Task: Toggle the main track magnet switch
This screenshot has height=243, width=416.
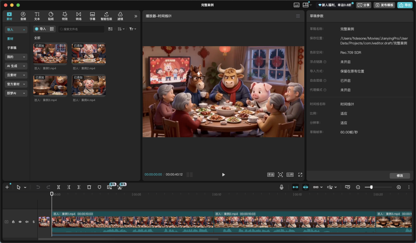Action: pyautogui.click(x=295, y=187)
